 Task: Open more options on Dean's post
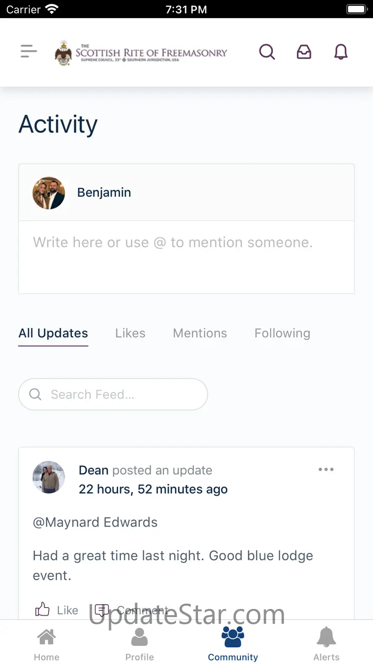pos(326,470)
